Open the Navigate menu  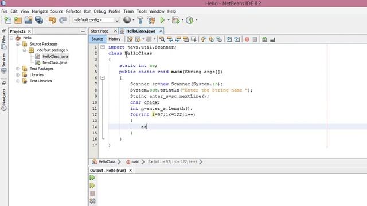pos(40,11)
